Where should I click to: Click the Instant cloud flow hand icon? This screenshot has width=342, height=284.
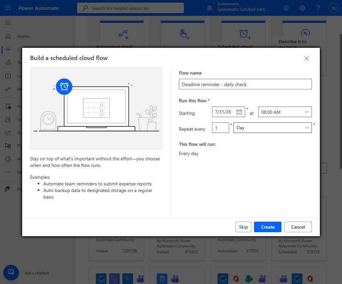[184, 34]
